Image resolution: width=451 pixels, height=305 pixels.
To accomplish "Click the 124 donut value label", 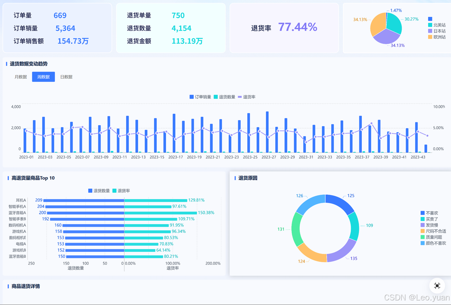I will 302,262.
